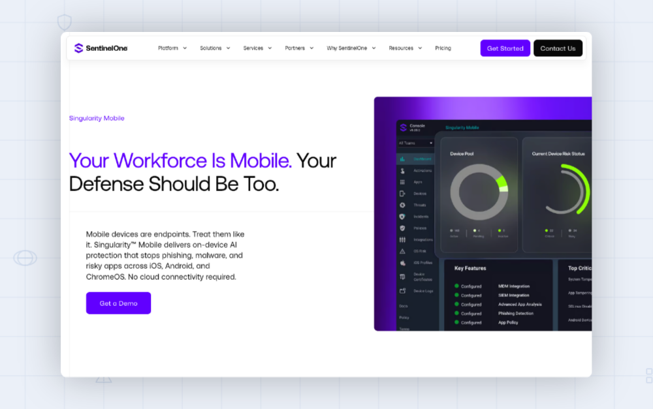Select the iOS Profiles apple icon
Screen dimensions: 653x409
(x=402, y=263)
